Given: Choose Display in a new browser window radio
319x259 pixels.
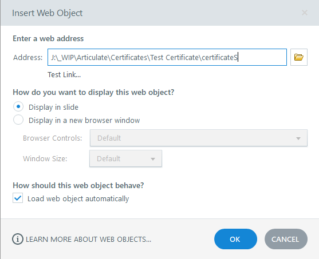Looking at the screenshot, I should (x=18, y=120).
